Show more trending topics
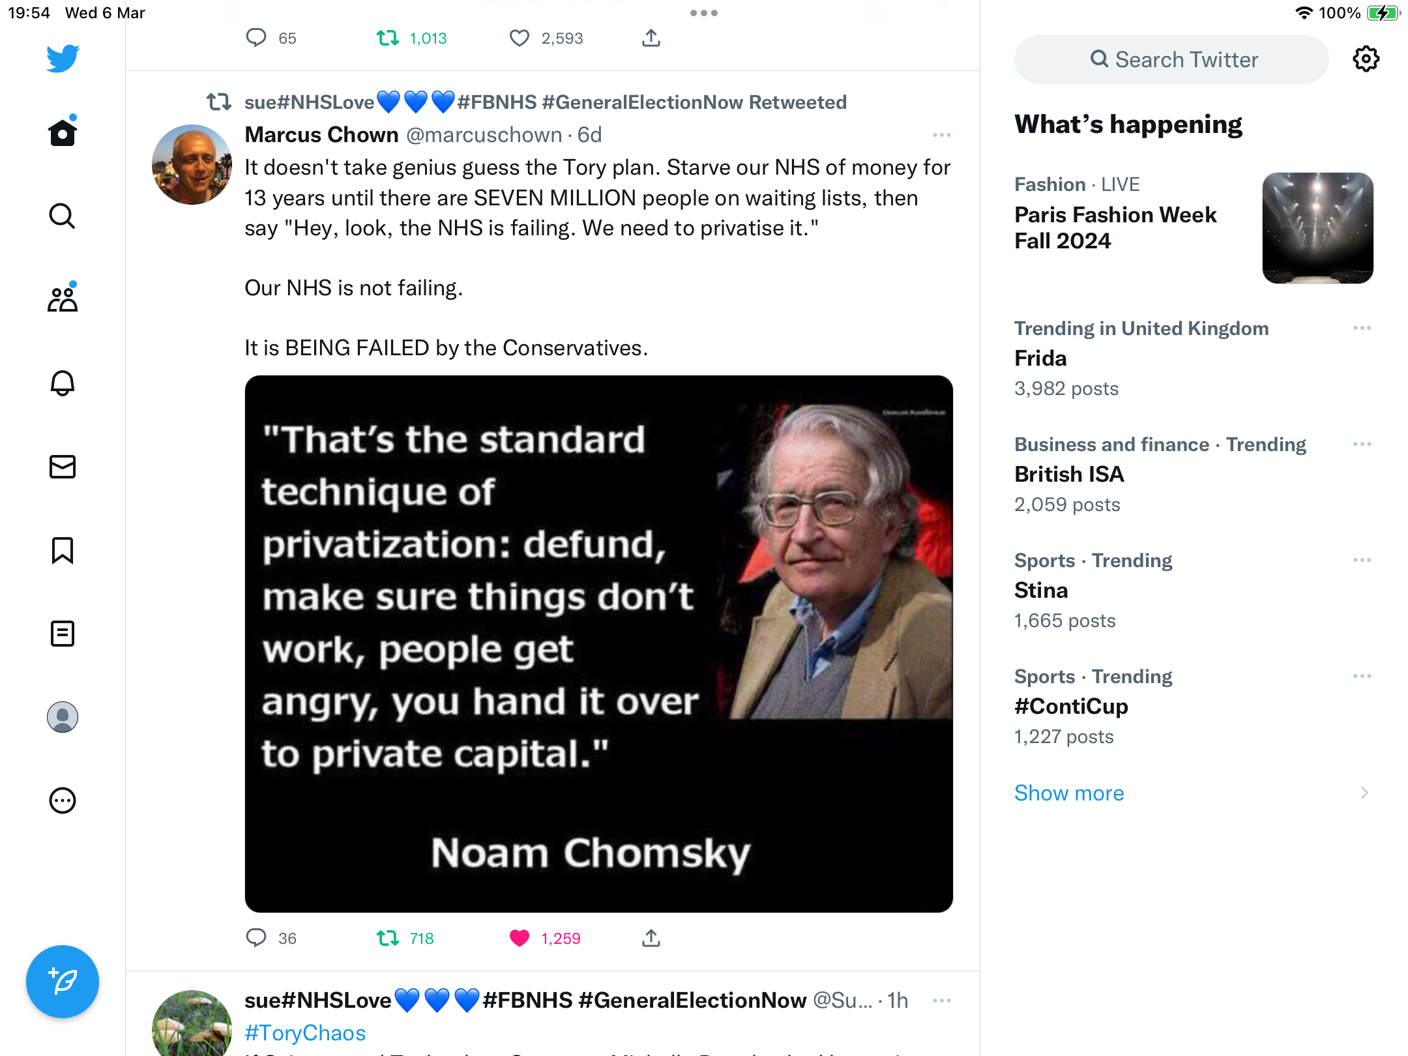Viewport: 1408px width, 1056px height. pyautogui.click(x=1069, y=793)
